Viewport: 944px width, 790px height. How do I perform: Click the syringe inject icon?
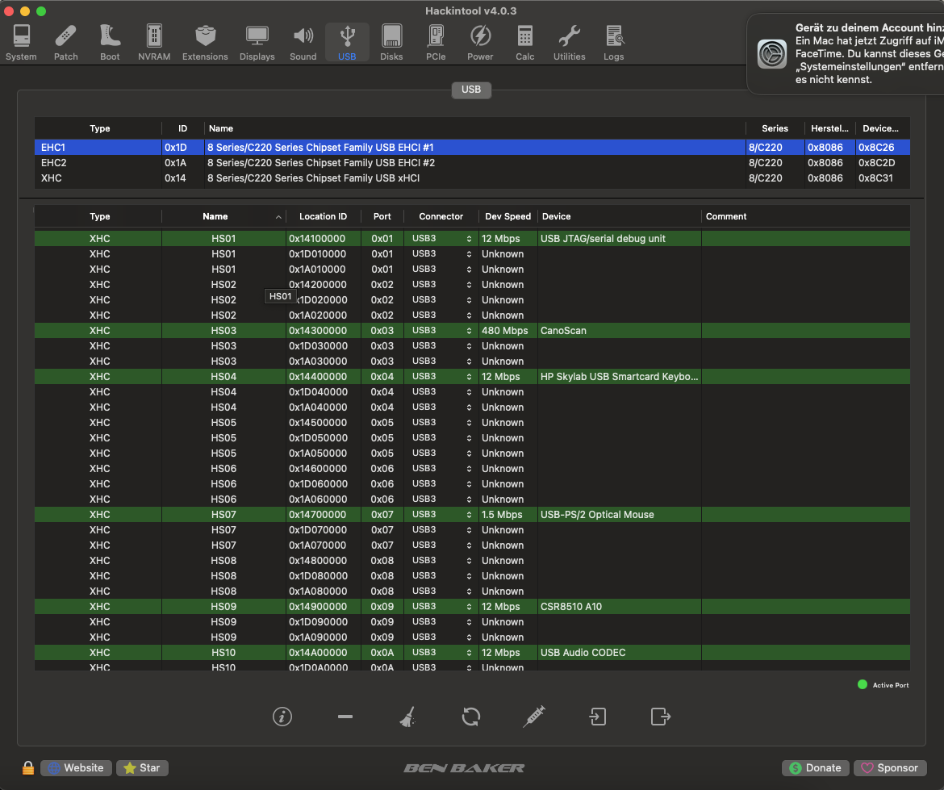click(534, 717)
